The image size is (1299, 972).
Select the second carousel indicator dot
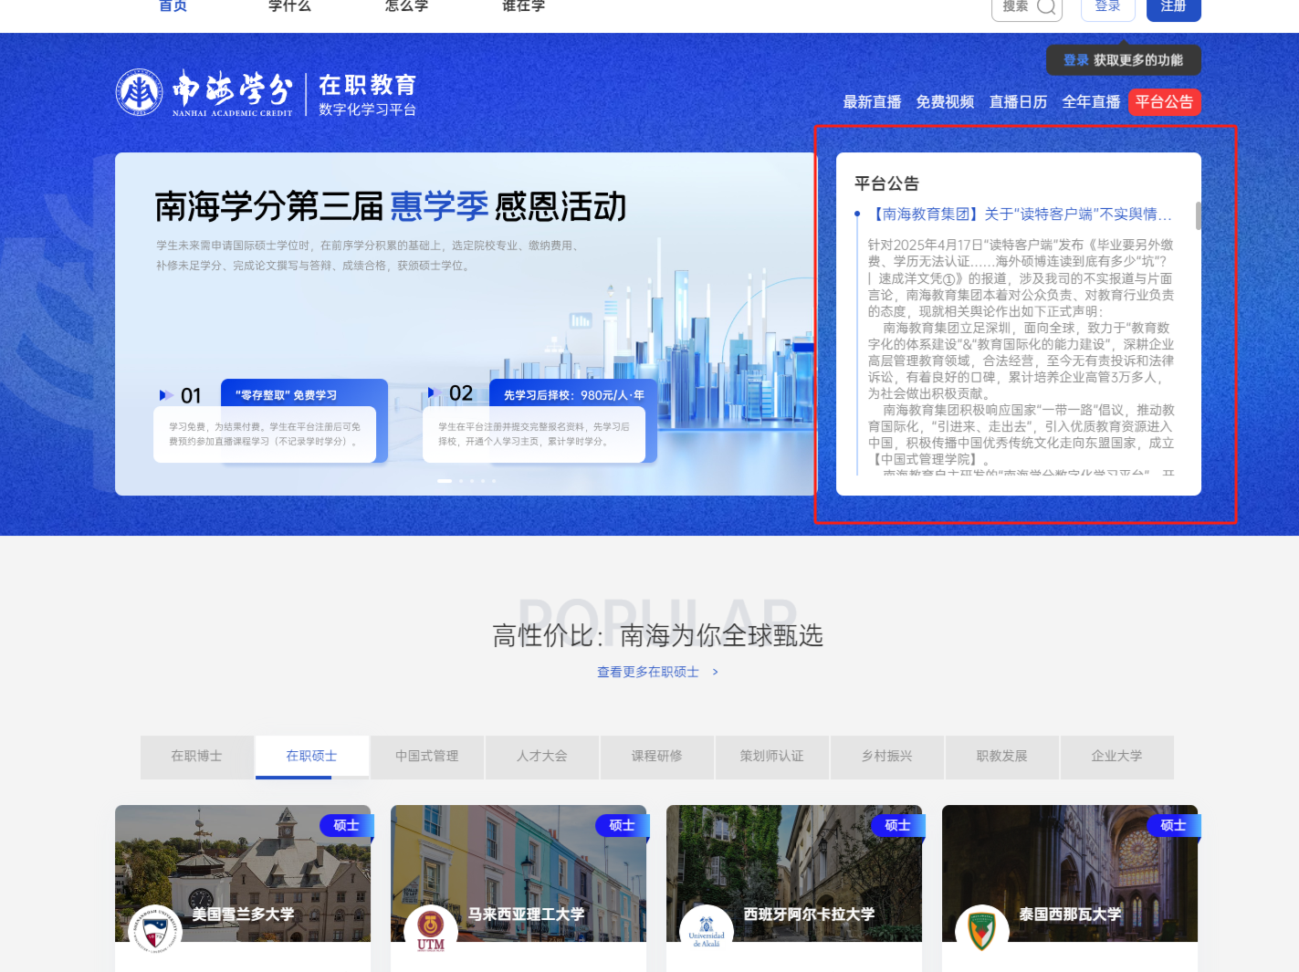coord(461,481)
